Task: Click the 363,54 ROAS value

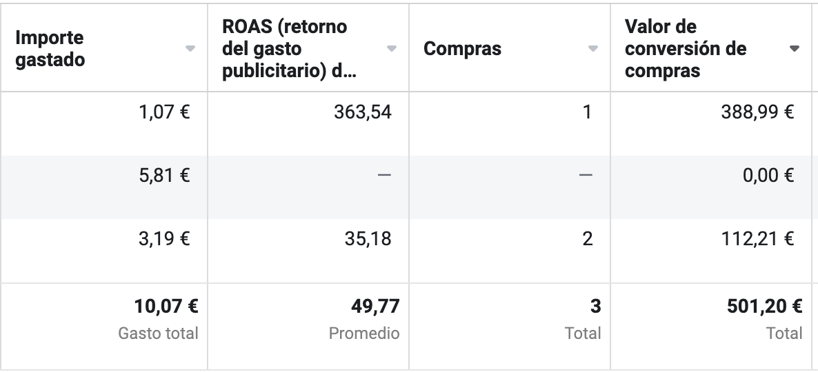Action: 363,112
